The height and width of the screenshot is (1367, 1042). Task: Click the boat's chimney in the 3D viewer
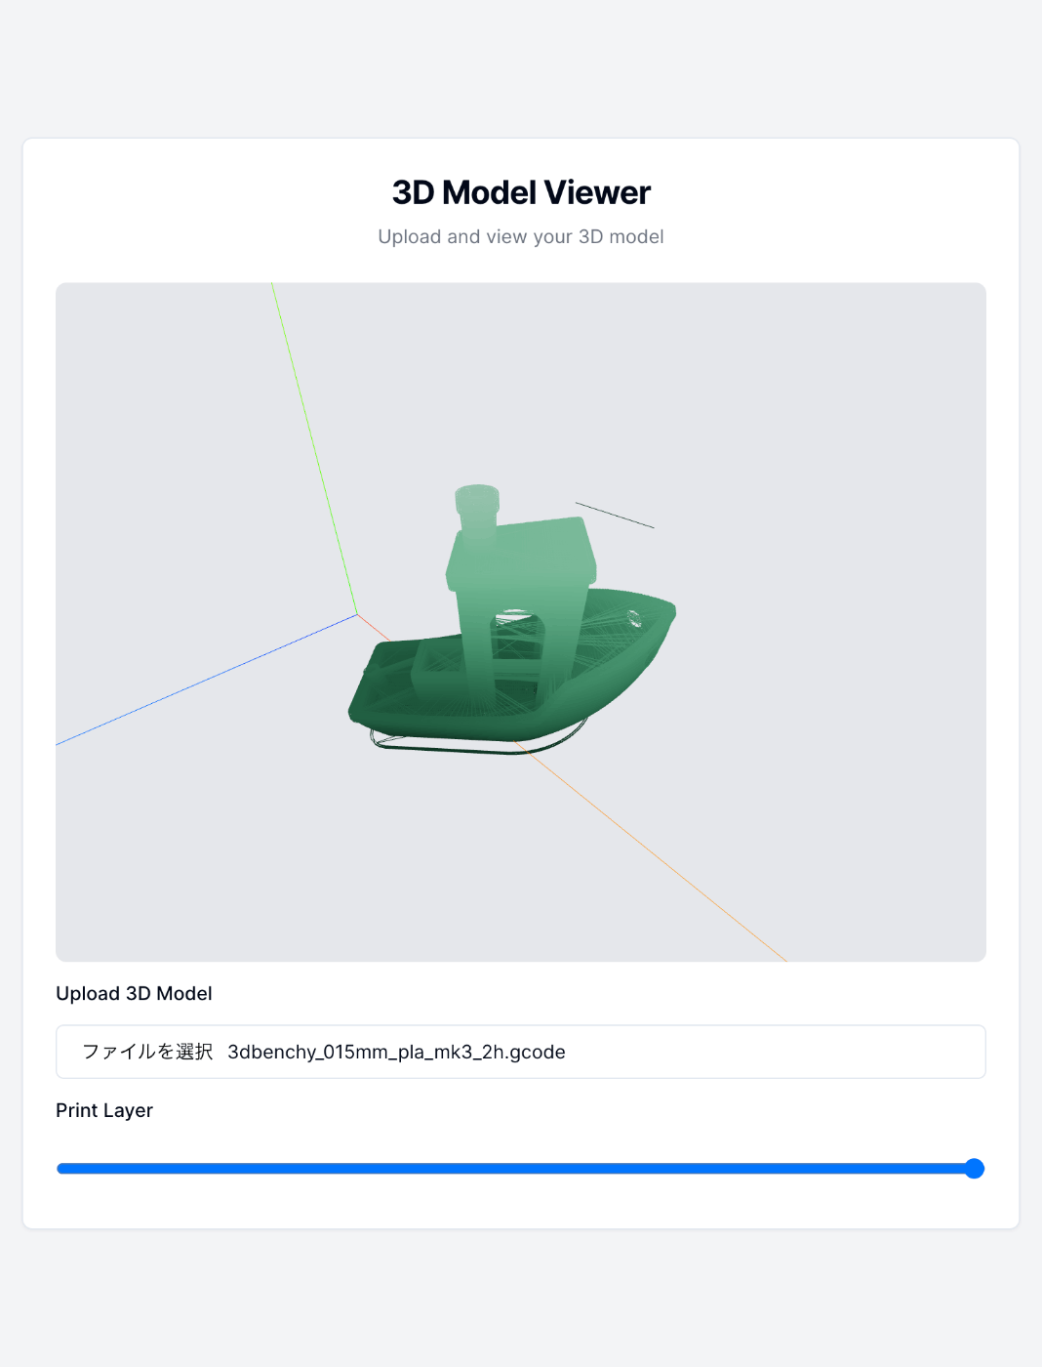click(x=477, y=508)
